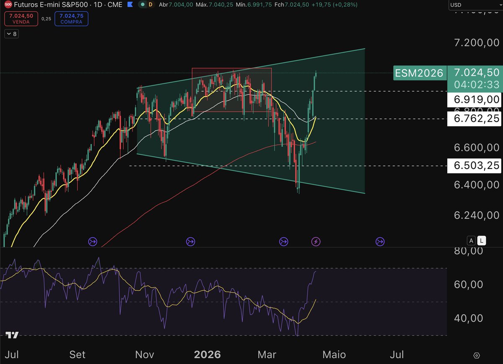Click the orange D delayed-data badge
This screenshot has width=503, height=364.
150,5
